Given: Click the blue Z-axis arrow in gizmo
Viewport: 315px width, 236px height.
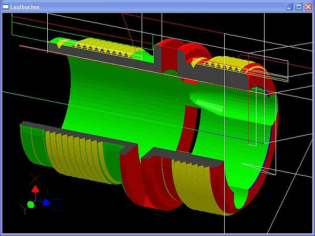Looking at the screenshot, I should pos(46,202).
